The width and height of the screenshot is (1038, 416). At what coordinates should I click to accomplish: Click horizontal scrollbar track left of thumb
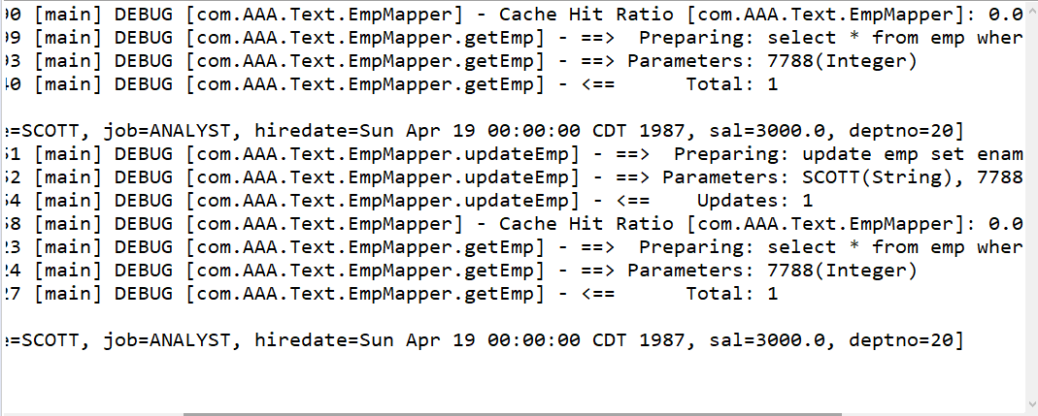coord(92,413)
